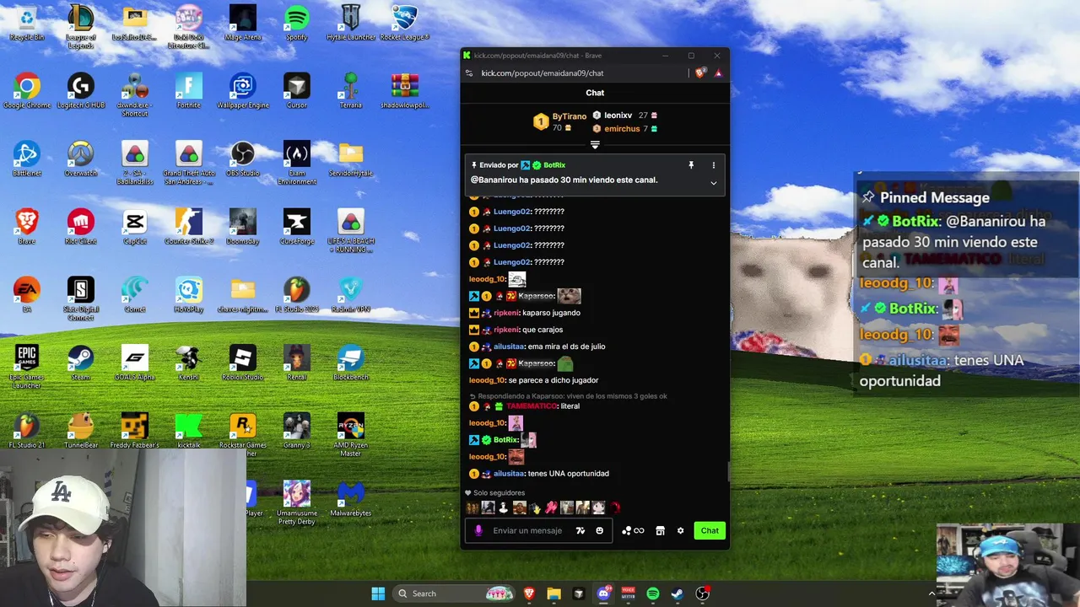The height and width of the screenshot is (607, 1080).
Task: Click the channel points infinity icon
Action: tap(633, 530)
